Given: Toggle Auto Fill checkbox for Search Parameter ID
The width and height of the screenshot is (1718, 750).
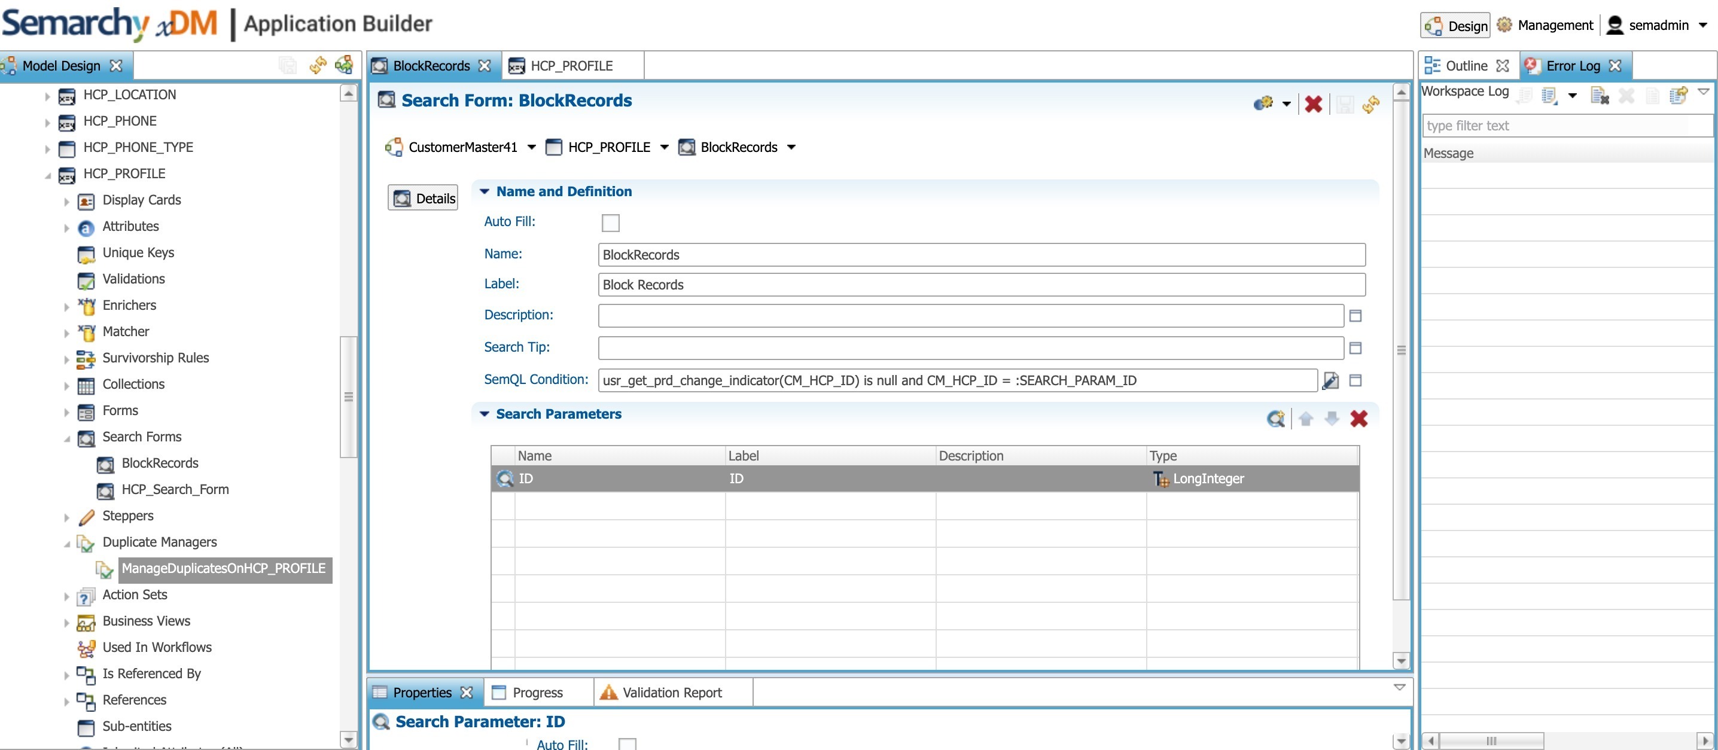Looking at the screenshot, I should (x=627, y=743).
